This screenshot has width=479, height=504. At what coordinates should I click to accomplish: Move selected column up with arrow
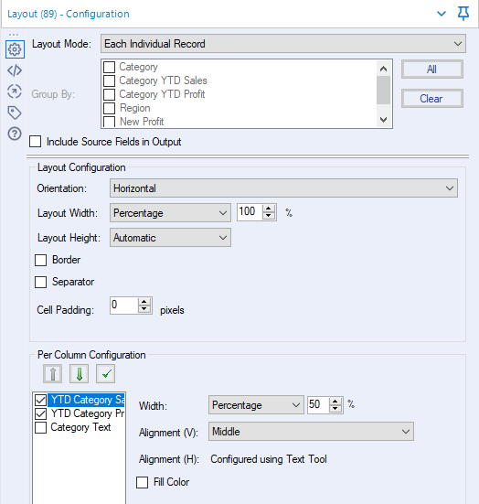(53, 373)
